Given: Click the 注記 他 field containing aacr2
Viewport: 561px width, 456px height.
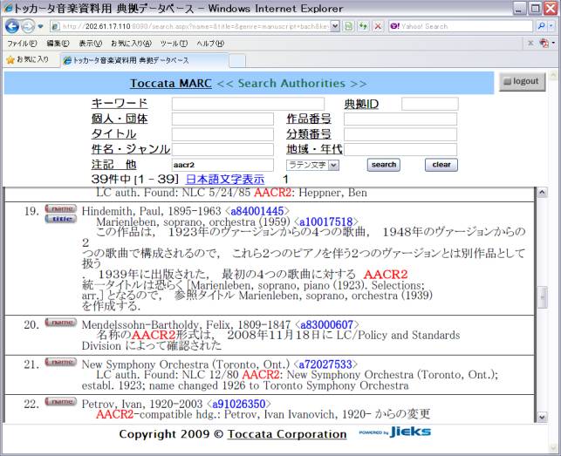Looking at the screenshot, I should (222, 165).
